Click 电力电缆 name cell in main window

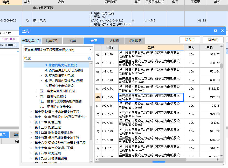point(61,20)
